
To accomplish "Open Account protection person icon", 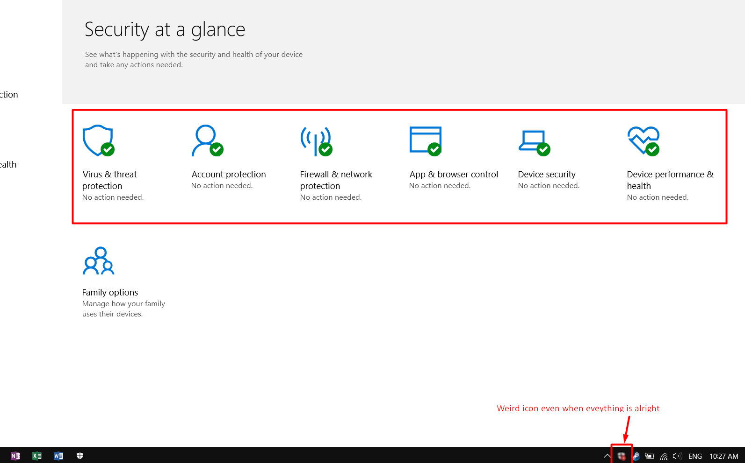I will [x=207, y=140].
